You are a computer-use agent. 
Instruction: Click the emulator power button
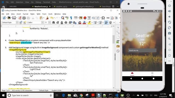[170, 5]
